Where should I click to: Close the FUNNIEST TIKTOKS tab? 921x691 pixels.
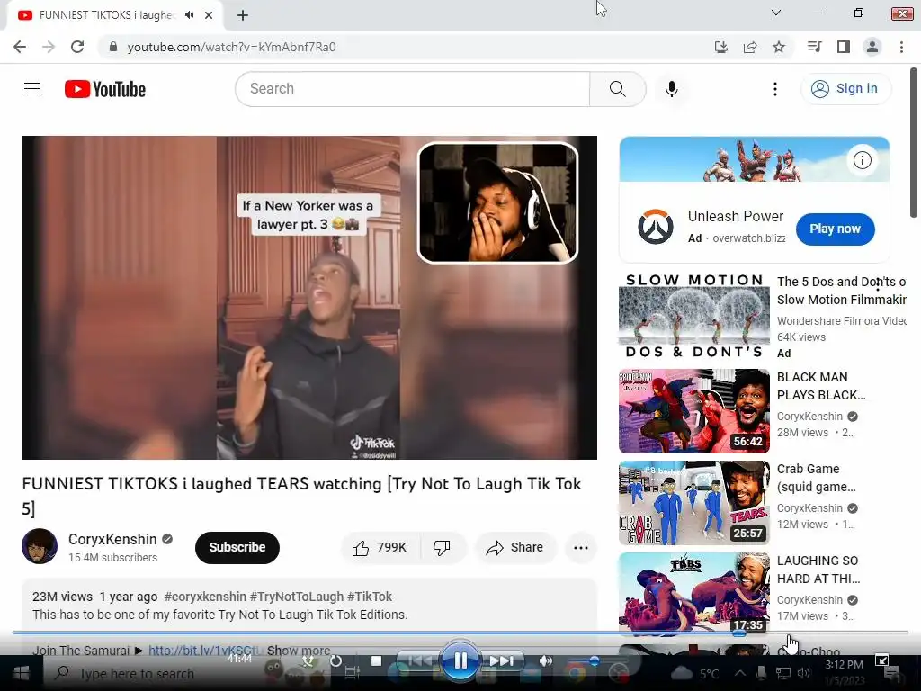point(209,15)
